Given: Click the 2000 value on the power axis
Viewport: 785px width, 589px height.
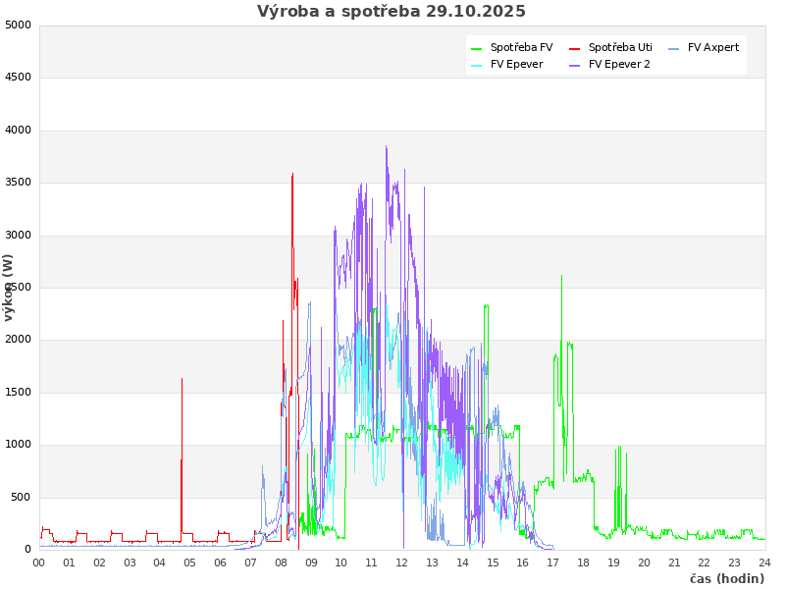Looking at the screenshot, I should pos(19,340).
